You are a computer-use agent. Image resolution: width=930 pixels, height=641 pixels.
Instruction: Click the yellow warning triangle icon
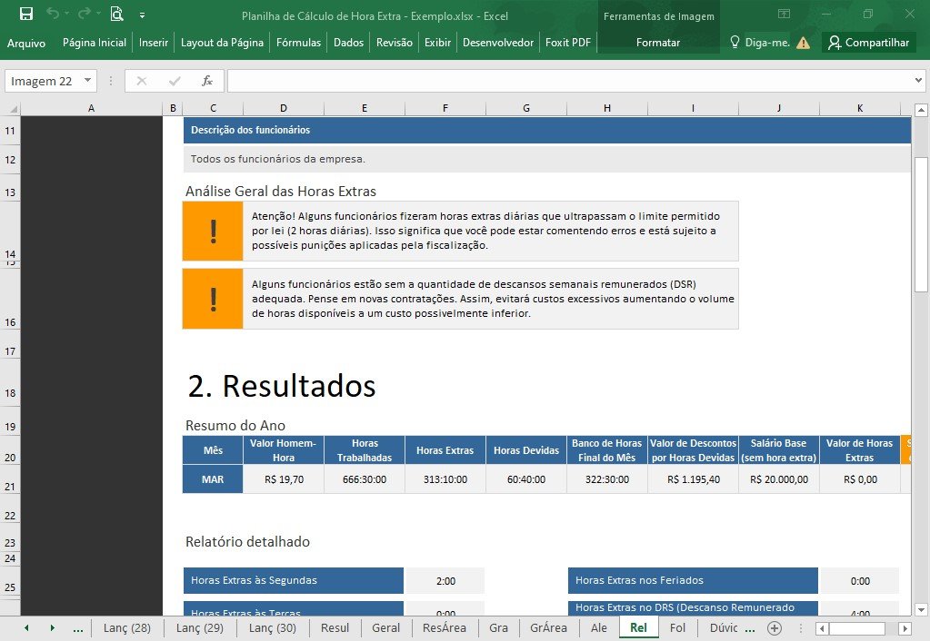(x=803, y=43)
